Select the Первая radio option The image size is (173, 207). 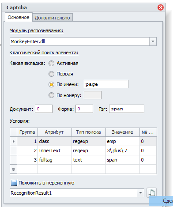coord(51,74)
